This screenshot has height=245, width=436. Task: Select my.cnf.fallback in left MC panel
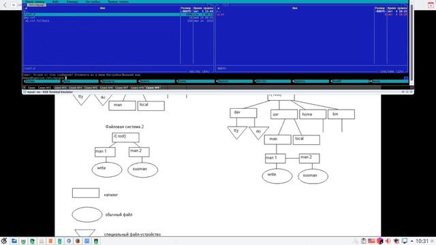coord(37,20)
